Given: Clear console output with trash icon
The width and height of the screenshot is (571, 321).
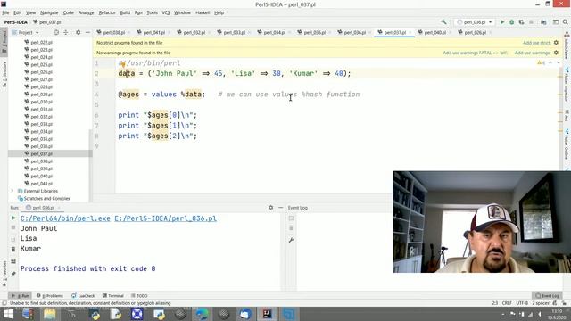Looking at the screenshot, I should coord(13,250).
